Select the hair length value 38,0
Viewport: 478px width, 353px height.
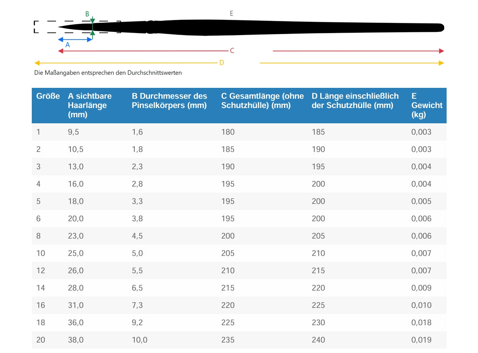(76, 340)
